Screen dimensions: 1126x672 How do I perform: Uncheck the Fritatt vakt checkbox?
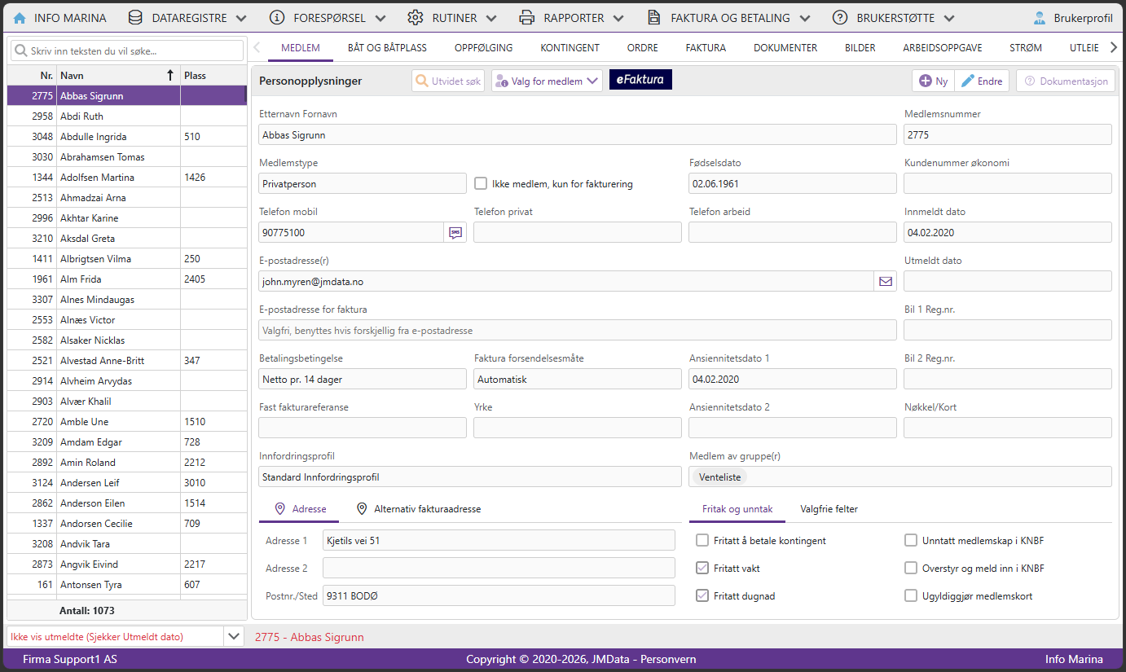pyautogui.click(x=702, y=568)
